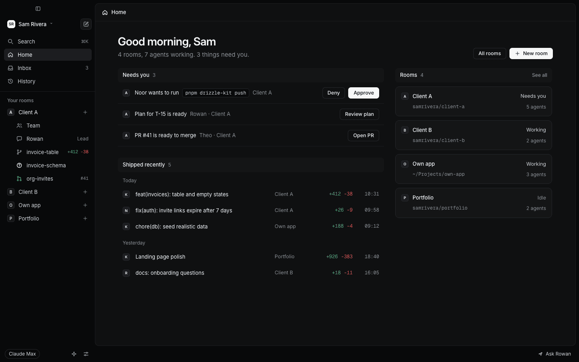Open the Client B room card
Image resolution: width=579 pixels, height=362 pixels.
click(x=474, y=135)
